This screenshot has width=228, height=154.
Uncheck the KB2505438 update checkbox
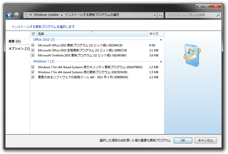[x=33, y=72]
